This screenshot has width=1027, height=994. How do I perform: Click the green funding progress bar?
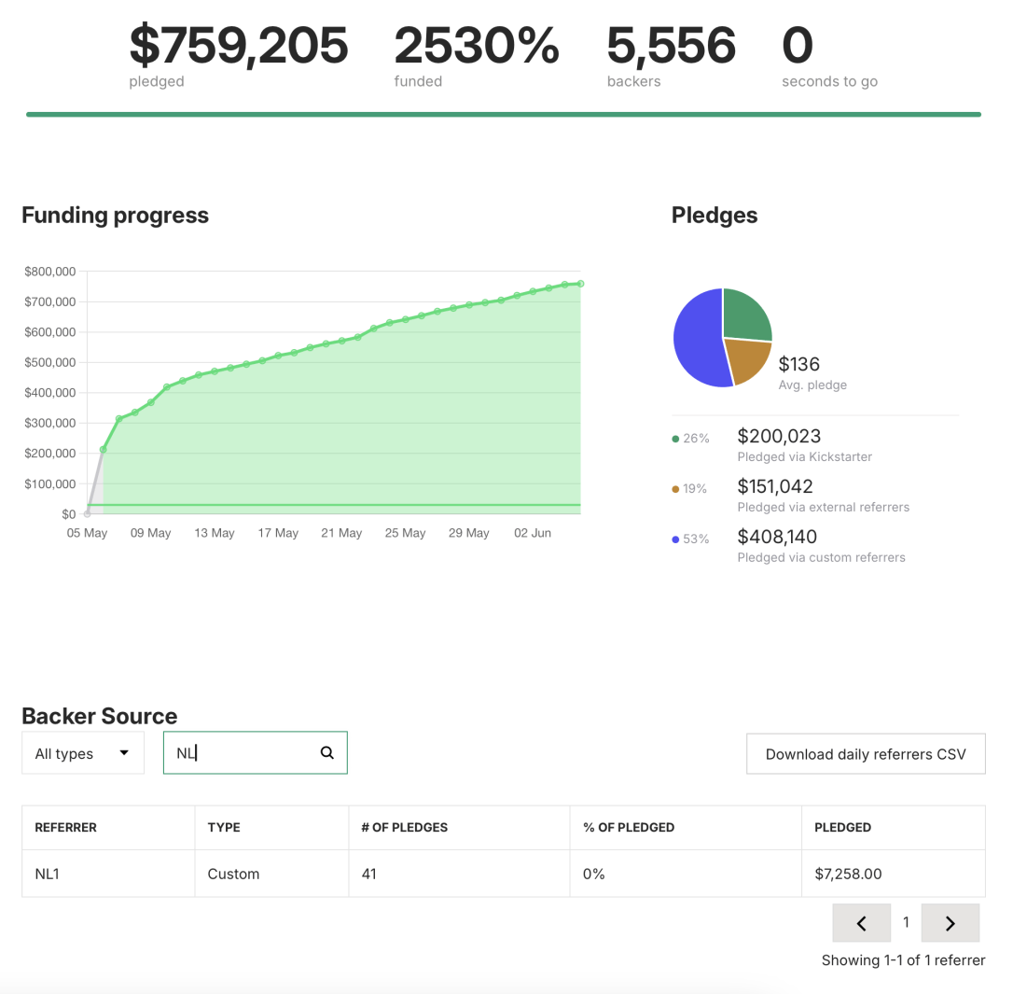tap(504, 114)
